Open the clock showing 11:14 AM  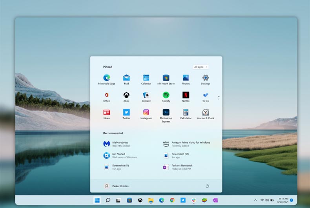point(283,200)
